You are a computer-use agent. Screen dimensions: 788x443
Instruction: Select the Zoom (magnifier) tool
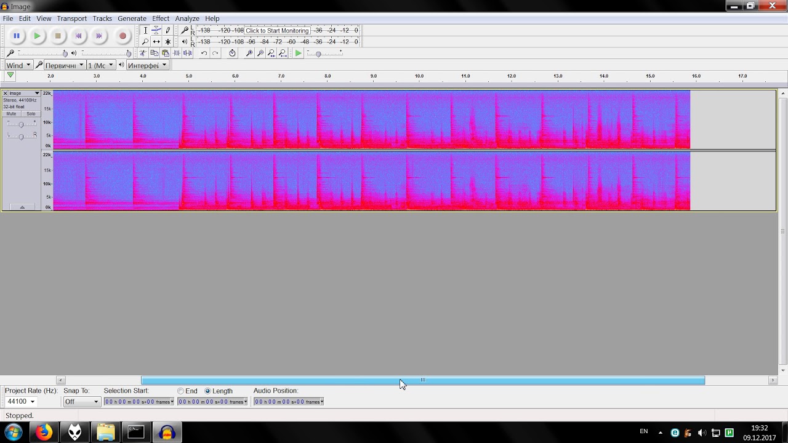pyautogui.click(x=145, y=42)
